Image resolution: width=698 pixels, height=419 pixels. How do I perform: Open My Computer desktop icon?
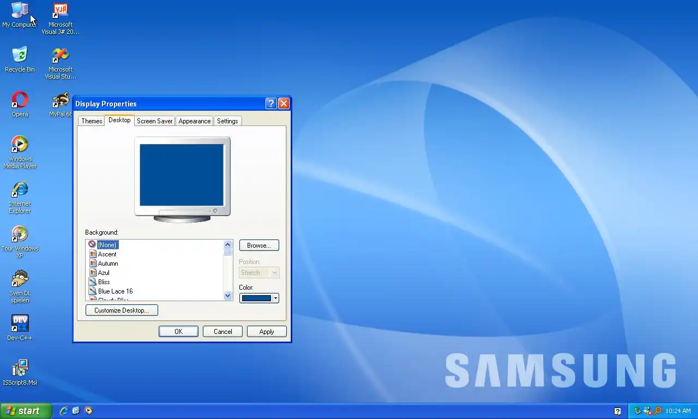coord(20,15)
